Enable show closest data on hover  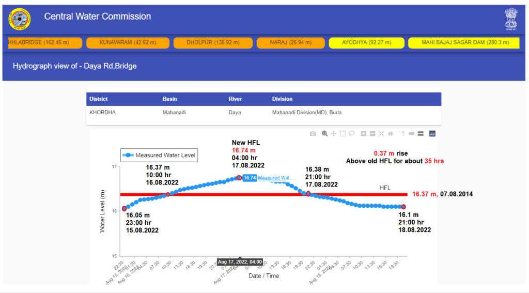(x=412, y=134)
